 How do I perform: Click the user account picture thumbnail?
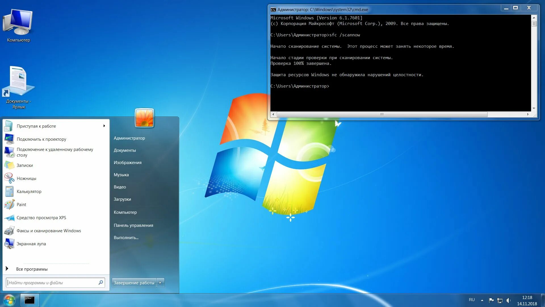coord(144,118)
